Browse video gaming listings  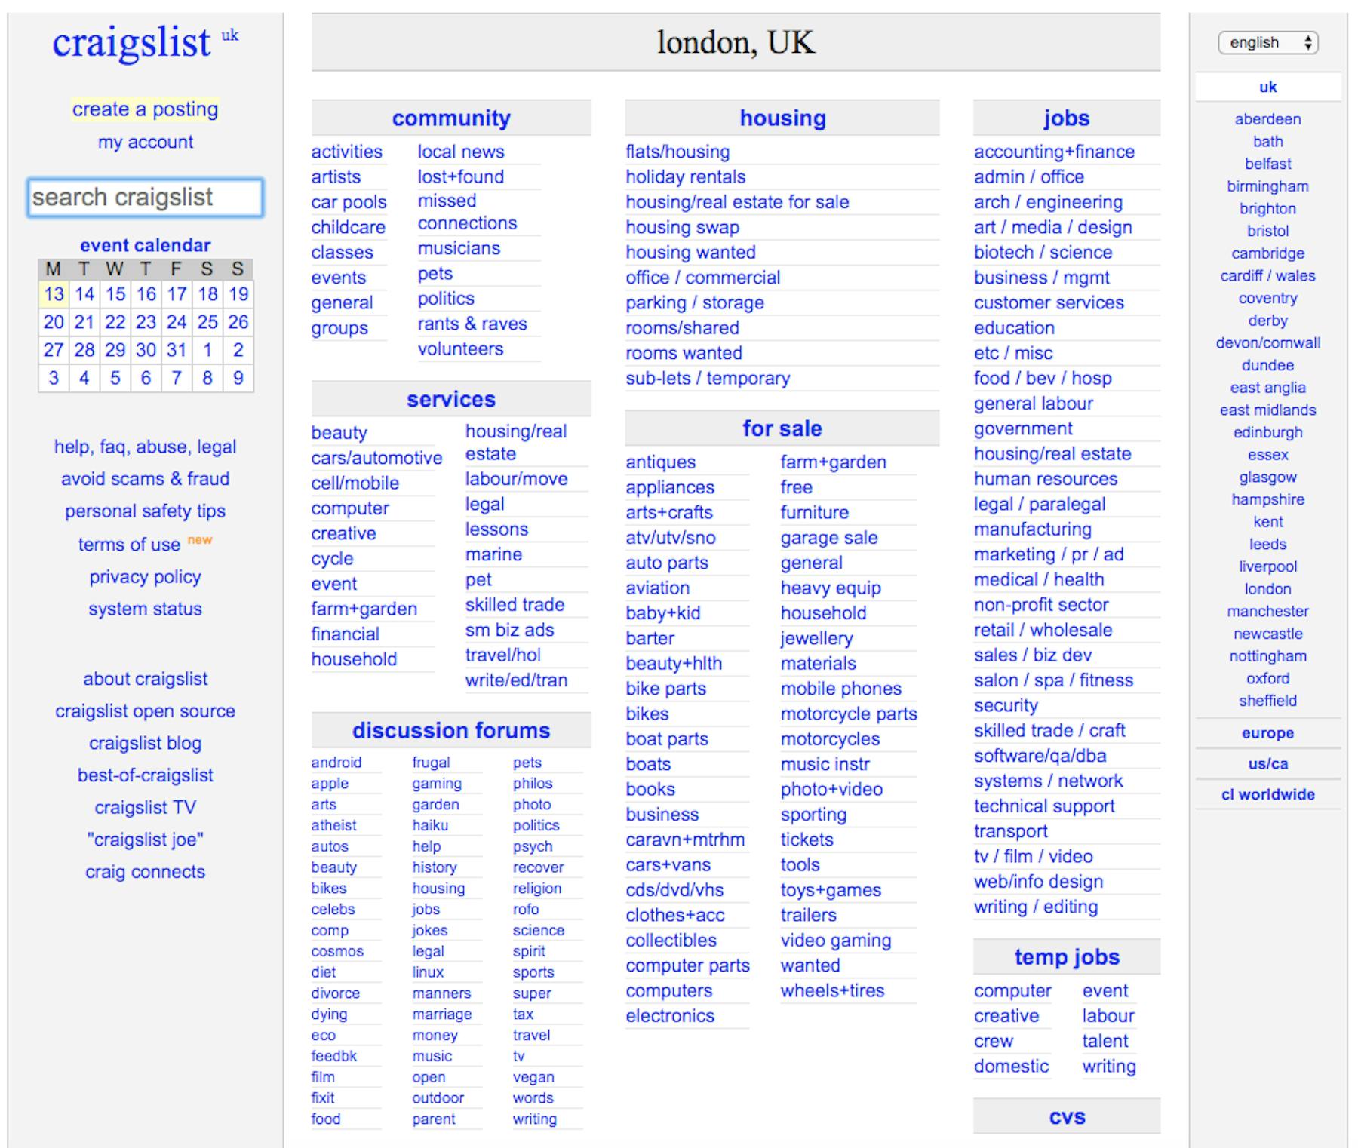pos(836,941)
